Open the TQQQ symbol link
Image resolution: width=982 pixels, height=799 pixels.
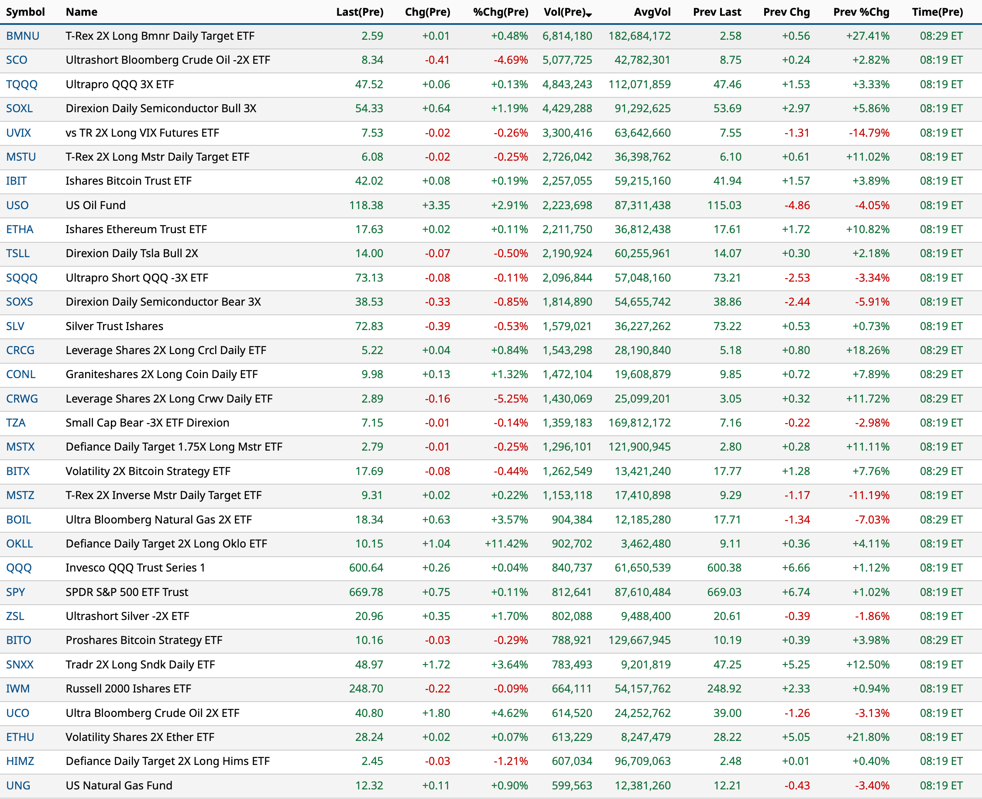coord(22,84)
